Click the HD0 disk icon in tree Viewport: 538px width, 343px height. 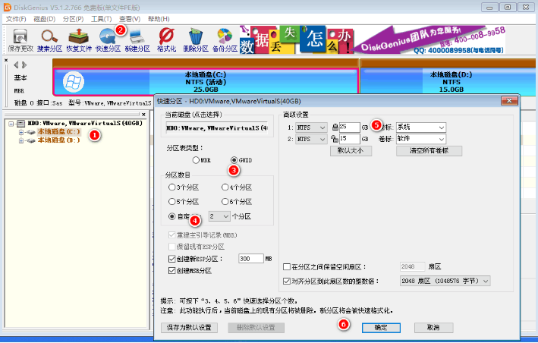click(21, 123)
